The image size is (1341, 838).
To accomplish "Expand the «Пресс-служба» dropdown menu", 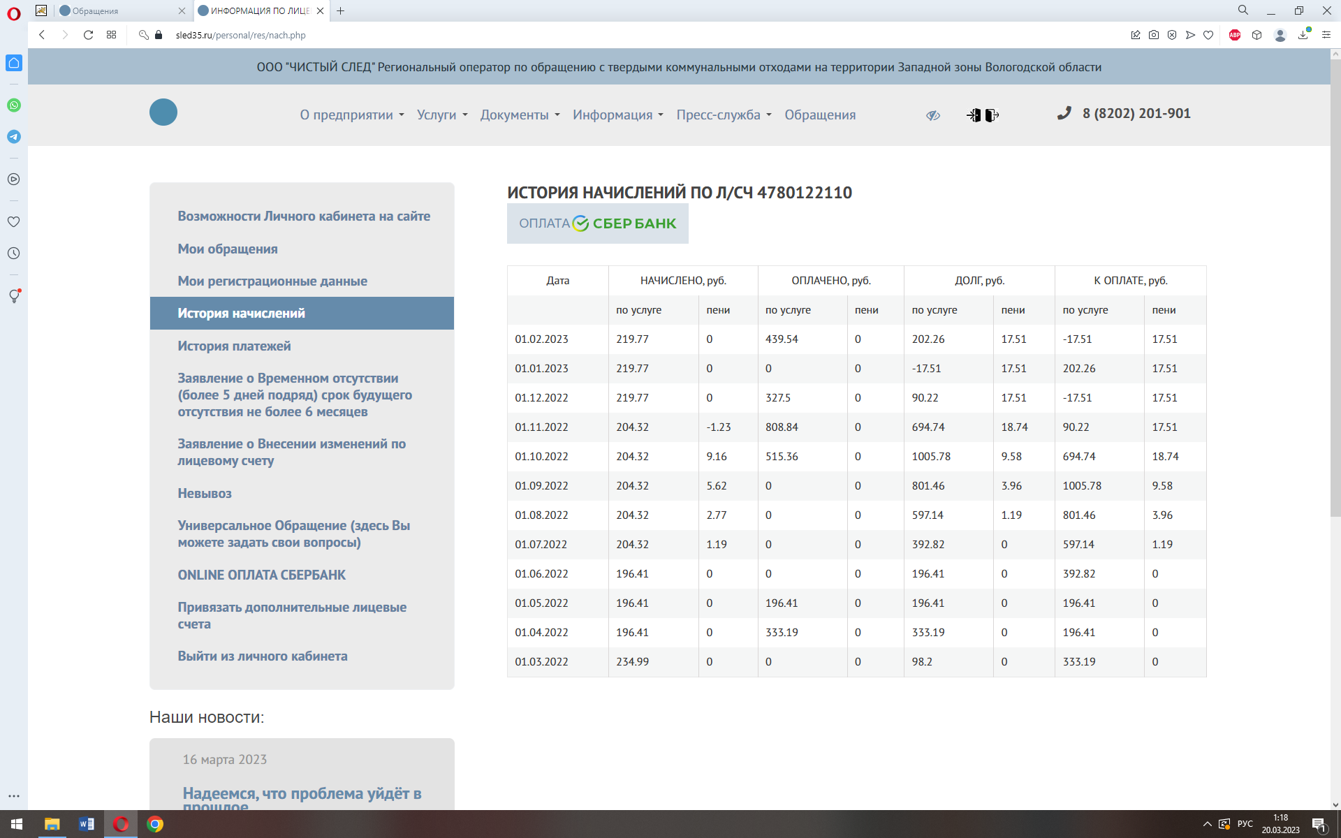I will 724,115.
